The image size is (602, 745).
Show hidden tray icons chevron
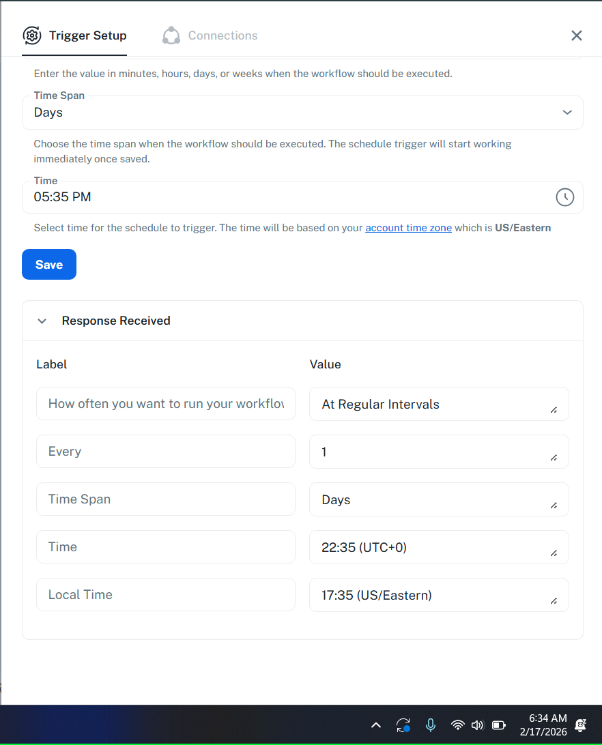(376, 725)
